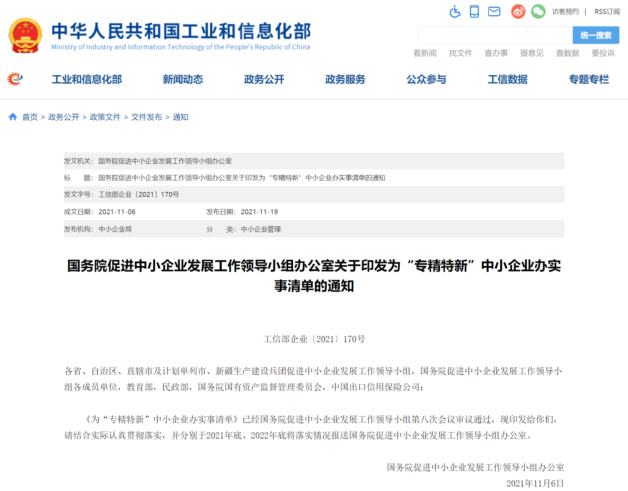Screen dimensions: 628x491
Task: Click the 访客预约 link
Action: click(565, 12)
